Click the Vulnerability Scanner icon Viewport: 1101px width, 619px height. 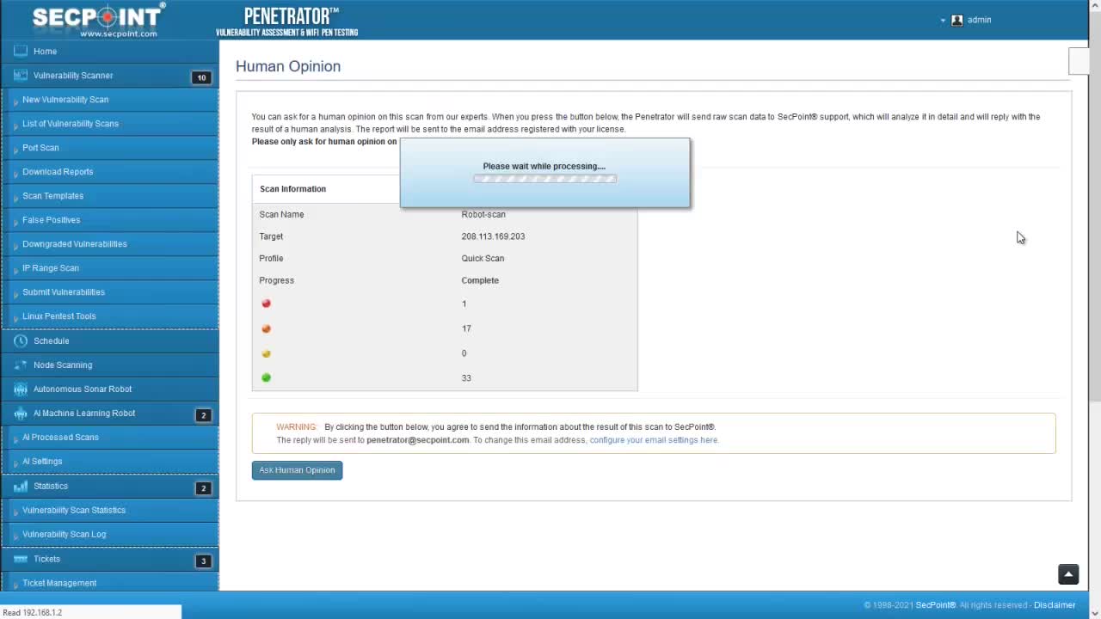[21, 76]
